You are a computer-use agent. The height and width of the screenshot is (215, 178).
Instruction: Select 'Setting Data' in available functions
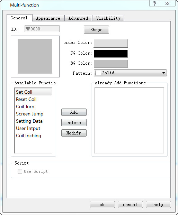(33, 121)
